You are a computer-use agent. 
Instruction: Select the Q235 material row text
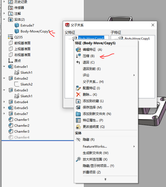(x=18, y=37)
